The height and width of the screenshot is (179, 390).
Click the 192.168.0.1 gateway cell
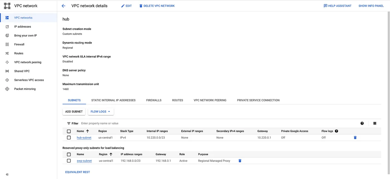click(x=163, y=161)
